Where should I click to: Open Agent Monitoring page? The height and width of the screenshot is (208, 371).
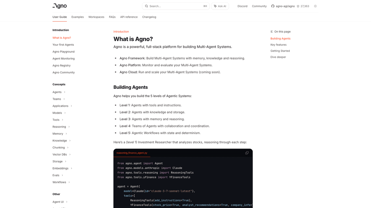point(63,59)
